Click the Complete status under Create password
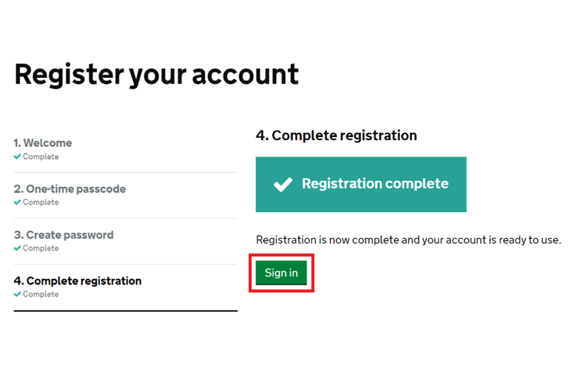 [x=41, y=248]
